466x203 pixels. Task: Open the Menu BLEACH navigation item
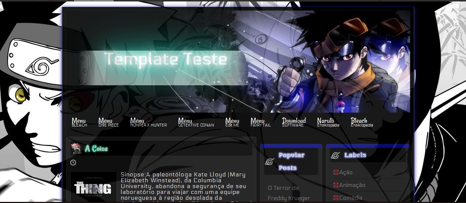tap(79, 122)
